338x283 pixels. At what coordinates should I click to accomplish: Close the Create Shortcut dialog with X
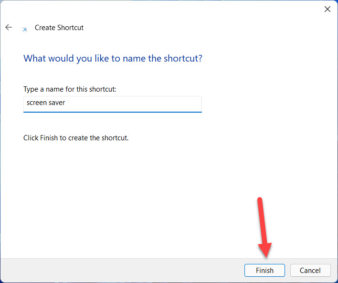click(327, 9)
